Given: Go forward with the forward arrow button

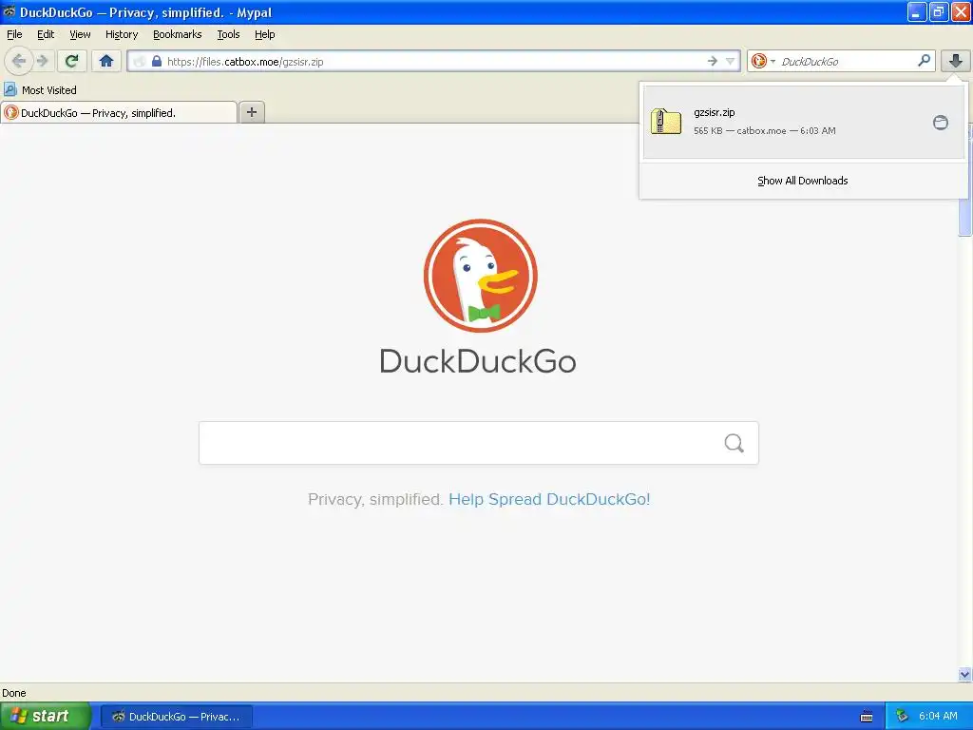Looking at the screenshot, I should click(x=42, y=61).
